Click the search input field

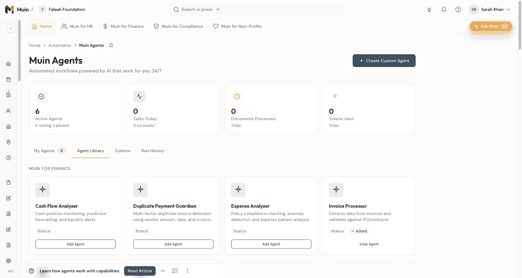click(x=257, y=10)
